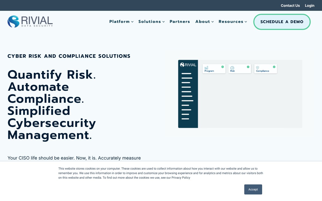Open the Solutions dropdown menu
The width and height of the screenshot is (322, 201).
point(151,22)
